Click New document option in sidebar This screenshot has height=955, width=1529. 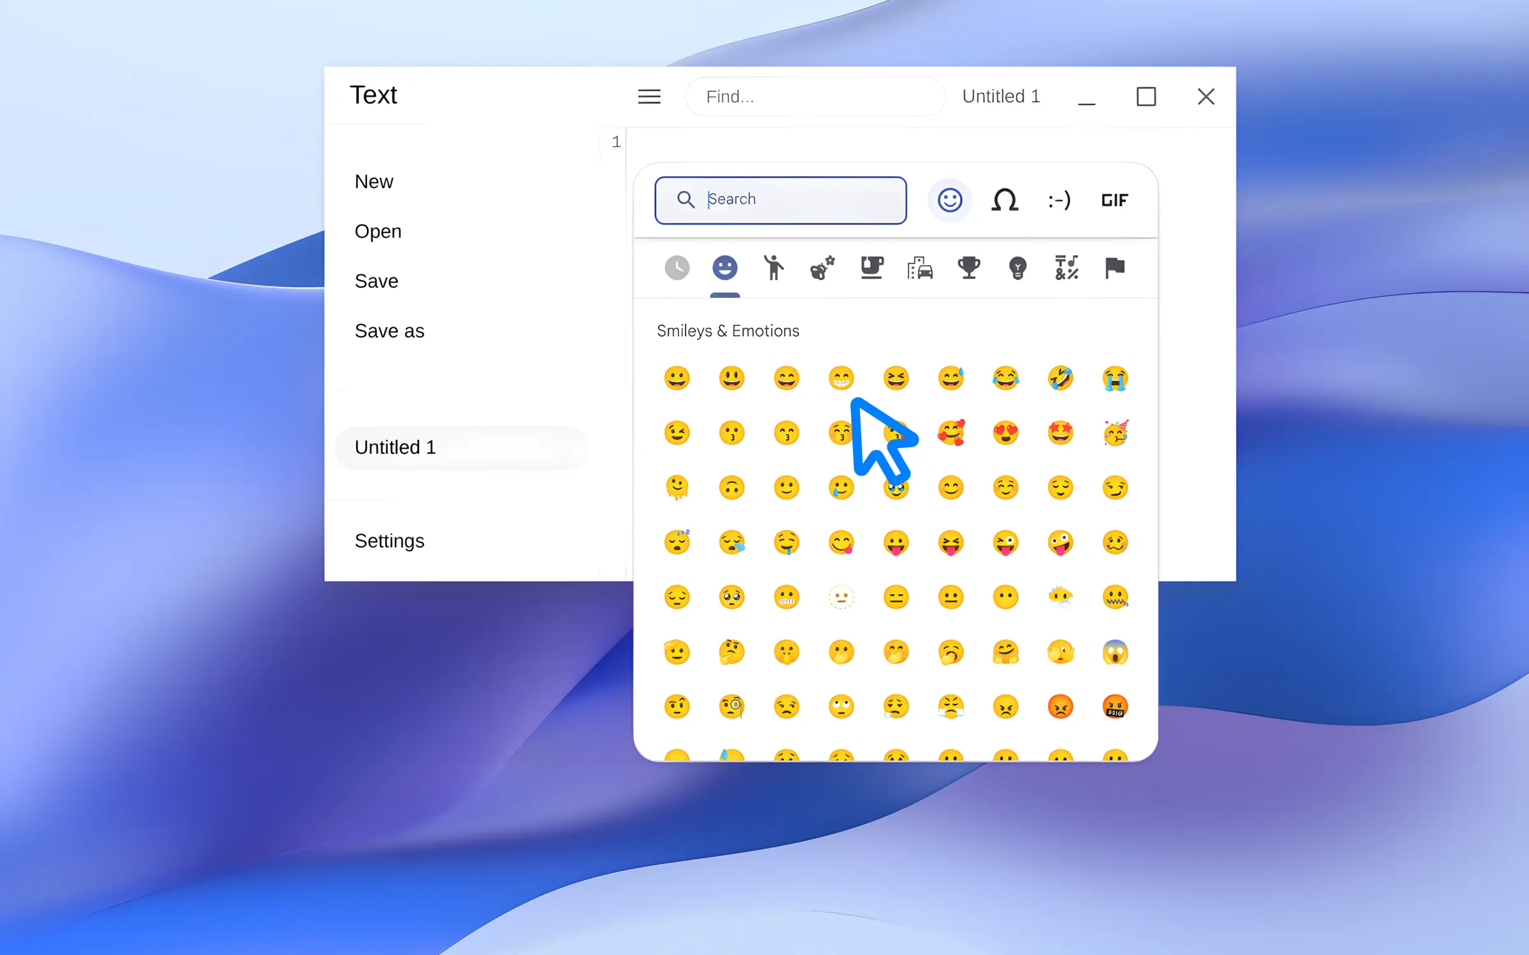(374, 181)
